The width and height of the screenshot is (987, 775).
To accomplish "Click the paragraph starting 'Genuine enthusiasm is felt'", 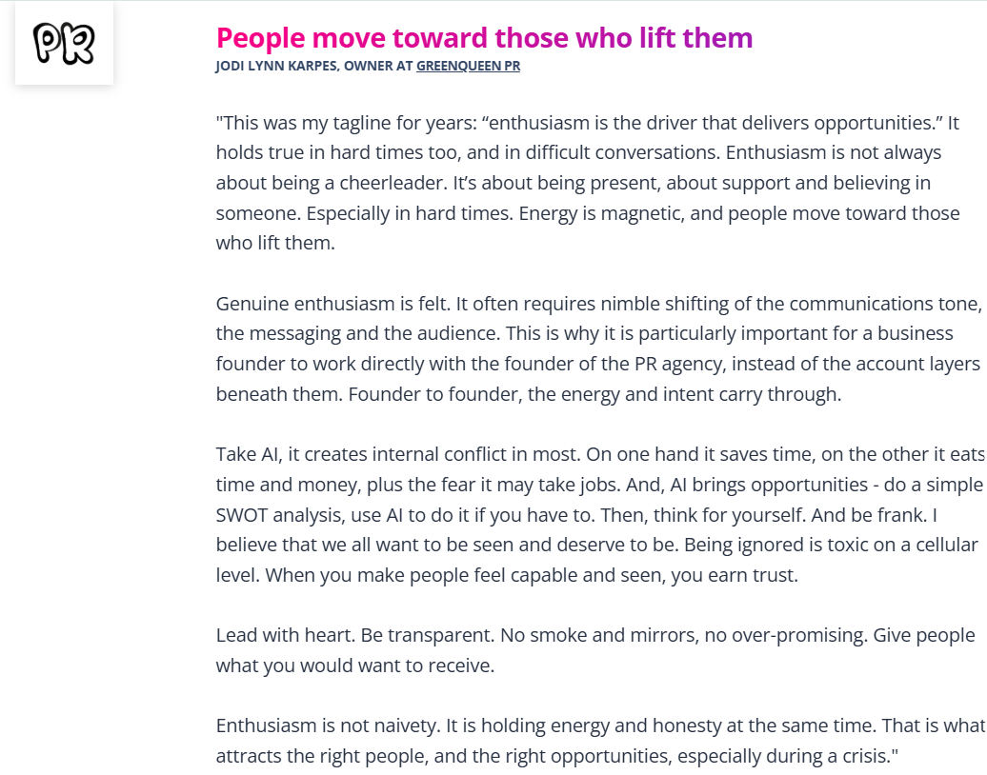I will [x=599, y=348].
